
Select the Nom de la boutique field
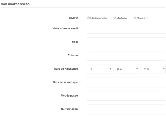[x=126, y=82]
